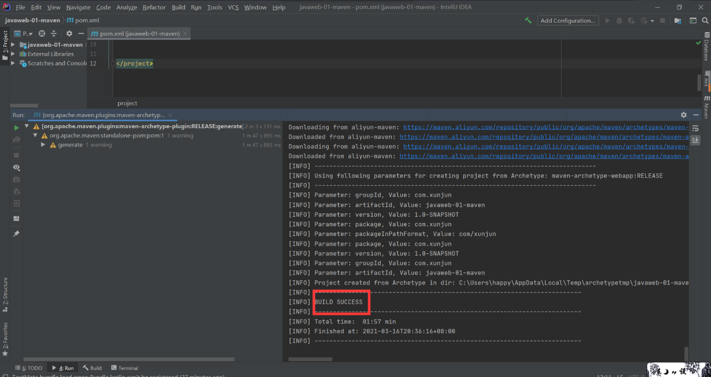Open the 6: TODO tool window
The height and width of the screenshot is (377, 711).
click(29, 368)
